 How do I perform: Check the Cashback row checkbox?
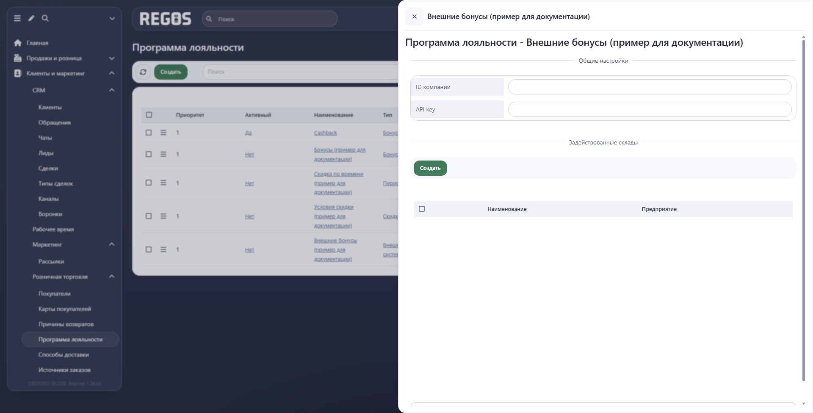[x=149, y=133]
